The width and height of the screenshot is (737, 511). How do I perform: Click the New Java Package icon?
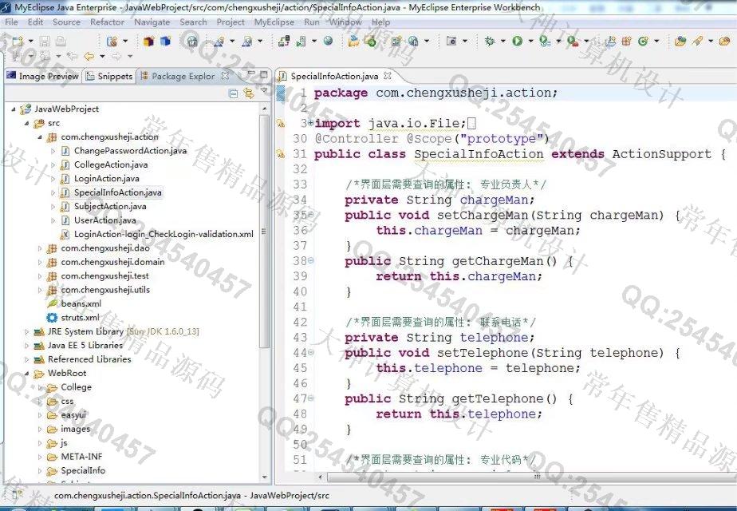coord(626,42)
